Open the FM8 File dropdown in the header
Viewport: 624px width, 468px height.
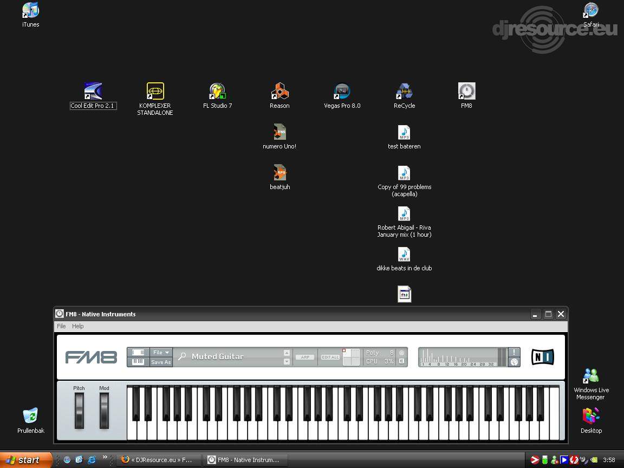click(x=161, y=352)
